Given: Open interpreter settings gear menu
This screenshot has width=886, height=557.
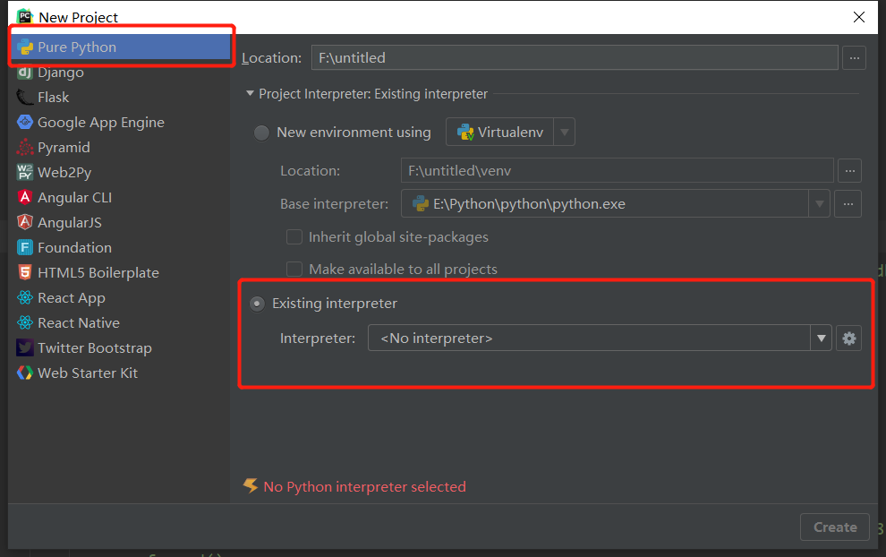Looking at the screenshot, I should (848, 338).
